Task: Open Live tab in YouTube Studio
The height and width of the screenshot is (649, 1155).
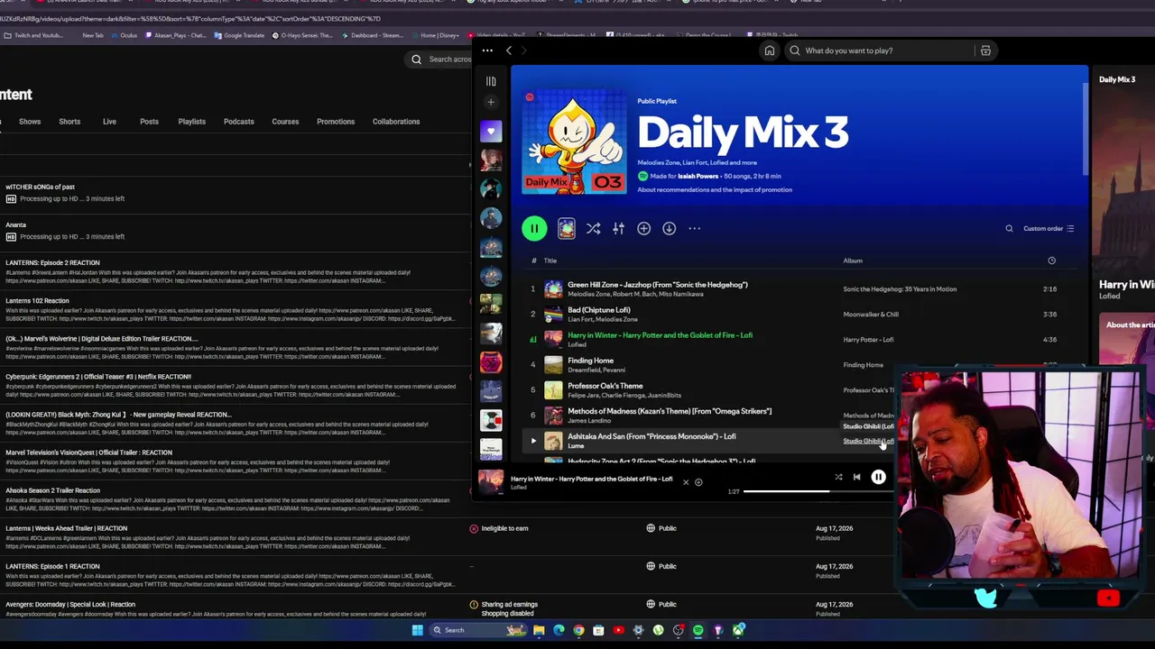Action: tap(109, 122)
